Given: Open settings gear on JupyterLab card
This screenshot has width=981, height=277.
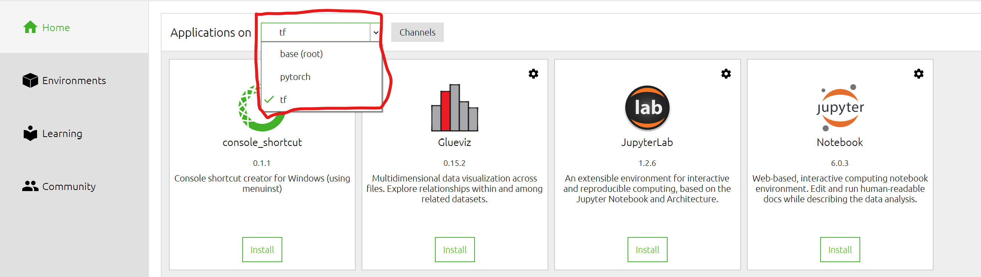Looking at the screenshot, I should pyautogui.click(x=726, y=73).
